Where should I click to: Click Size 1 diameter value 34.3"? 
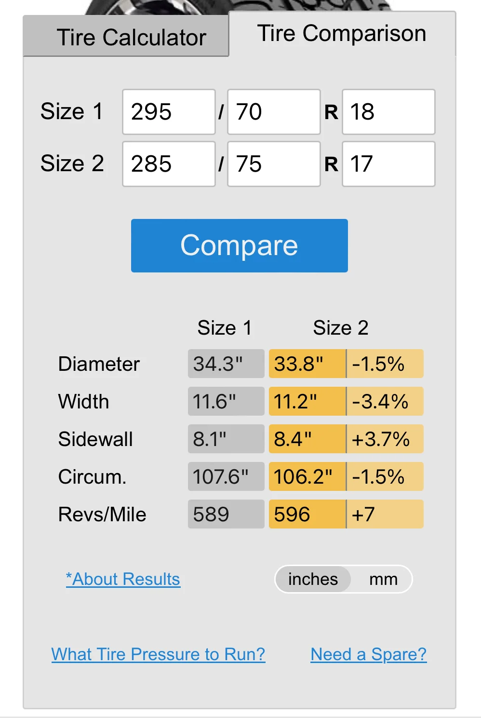pyautogui.click(x=226, y=364)
